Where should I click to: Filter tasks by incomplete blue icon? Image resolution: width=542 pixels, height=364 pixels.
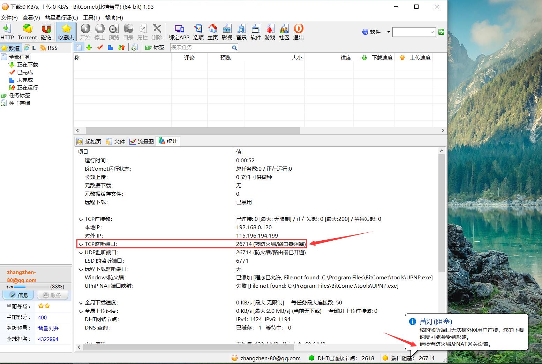110,47
